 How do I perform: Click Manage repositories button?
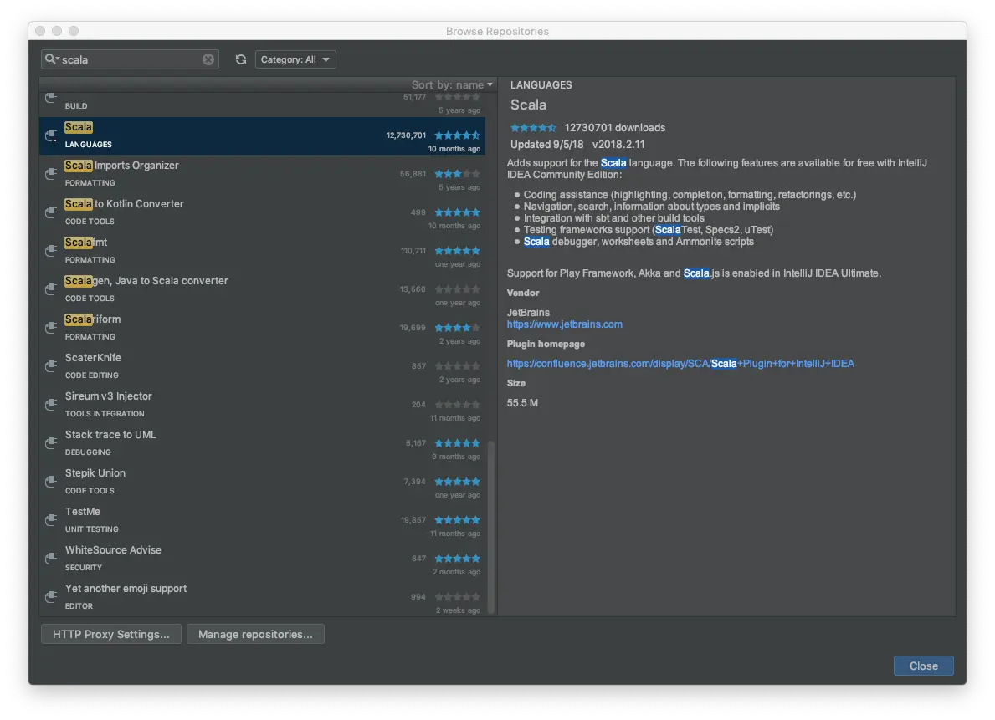tap(255, 634)
